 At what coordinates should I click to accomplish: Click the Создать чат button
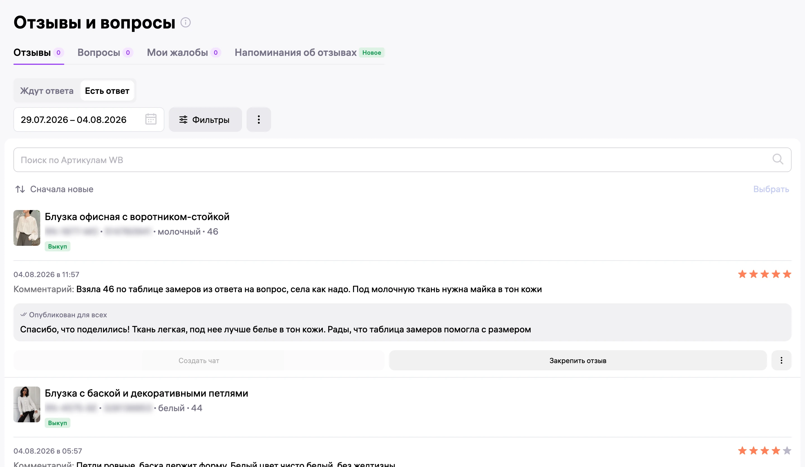coord(199,360)
